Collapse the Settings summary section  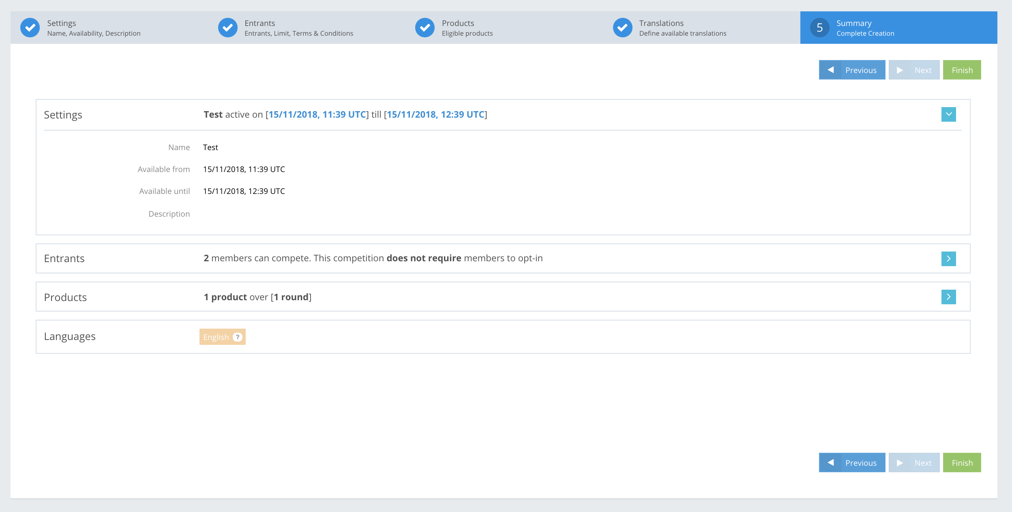[948, 114]
